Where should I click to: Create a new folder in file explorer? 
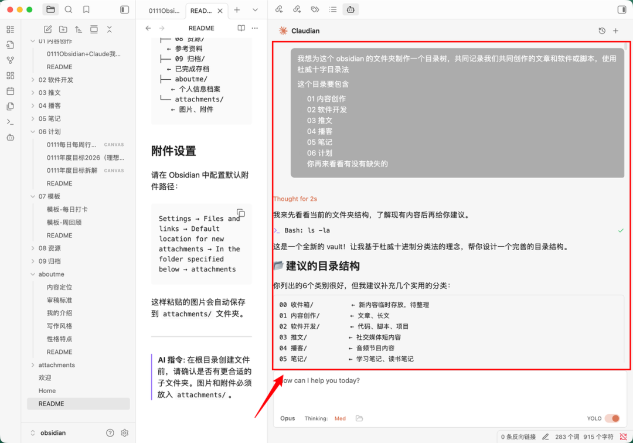(63, 28)
